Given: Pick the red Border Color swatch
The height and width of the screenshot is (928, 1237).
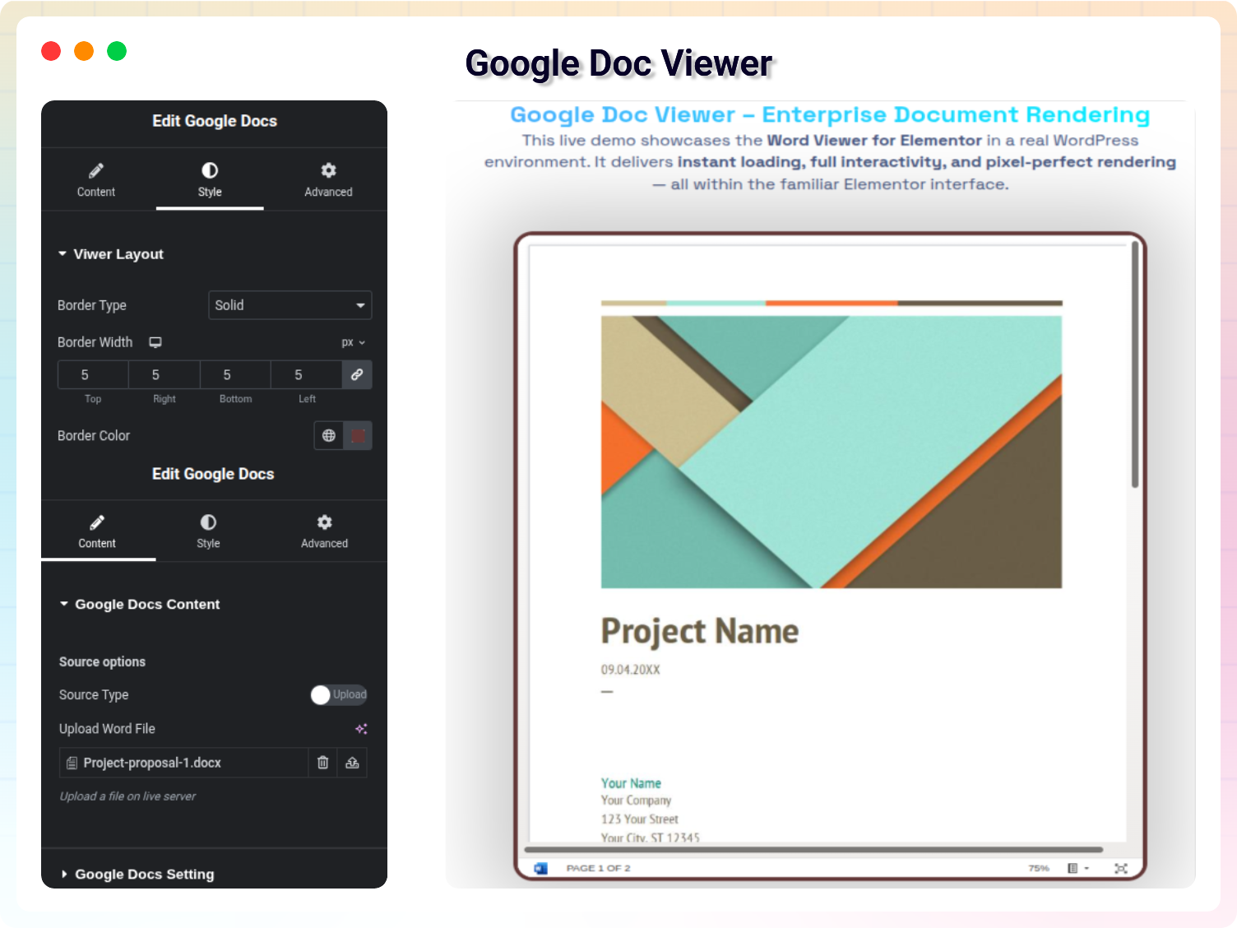Looking at the screenshot, I should (359, 436).
